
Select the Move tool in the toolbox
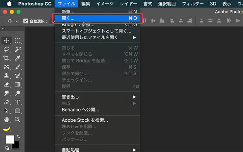coord(6,41)
